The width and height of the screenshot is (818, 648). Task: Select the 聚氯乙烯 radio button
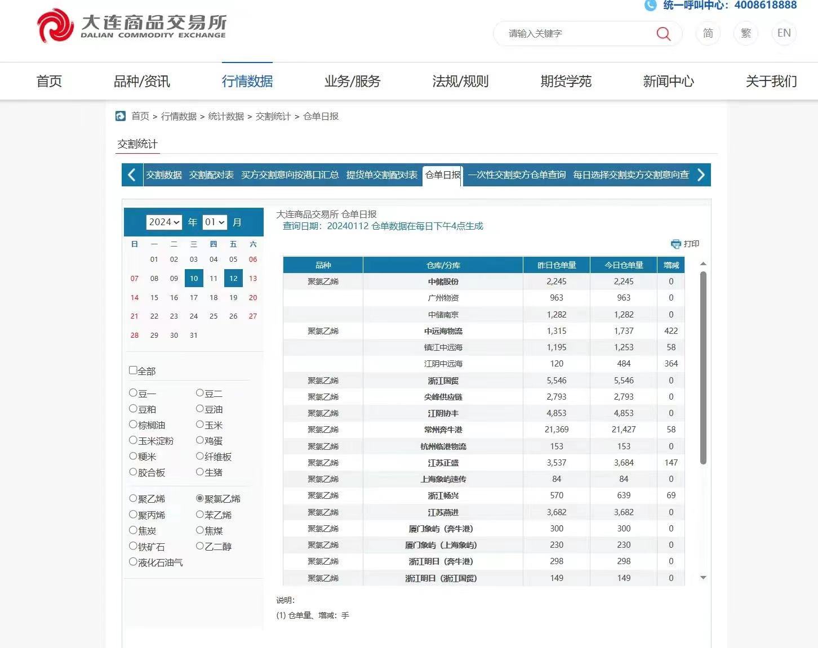coord(199,498)
